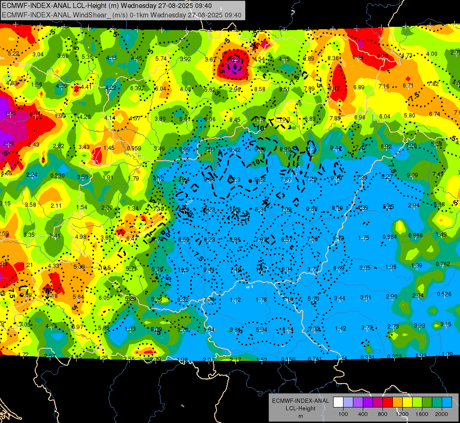Click the wind shear value '0.959'
The height and width of the screenshot is (423, 460).
[x=134, y=148]
